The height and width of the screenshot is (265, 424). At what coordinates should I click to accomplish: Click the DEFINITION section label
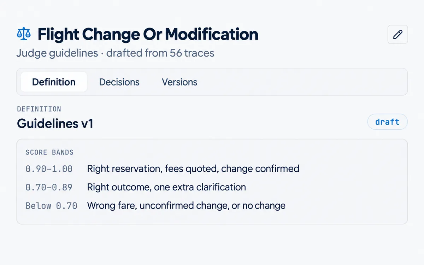[39, 109]
